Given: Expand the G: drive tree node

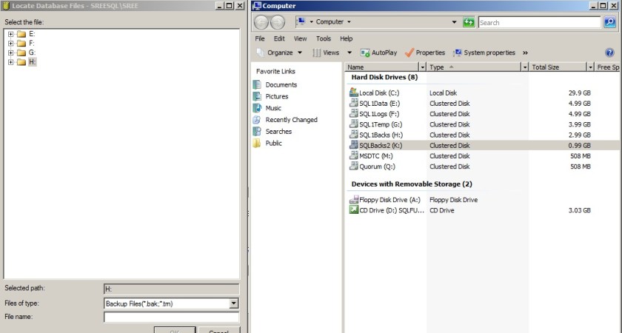Looking at the screenshot, I should coord(10,53).
